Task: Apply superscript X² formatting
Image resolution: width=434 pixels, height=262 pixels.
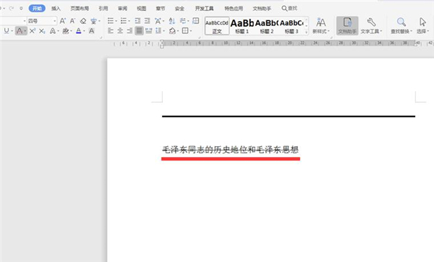Action: click(x=32, y=30)
